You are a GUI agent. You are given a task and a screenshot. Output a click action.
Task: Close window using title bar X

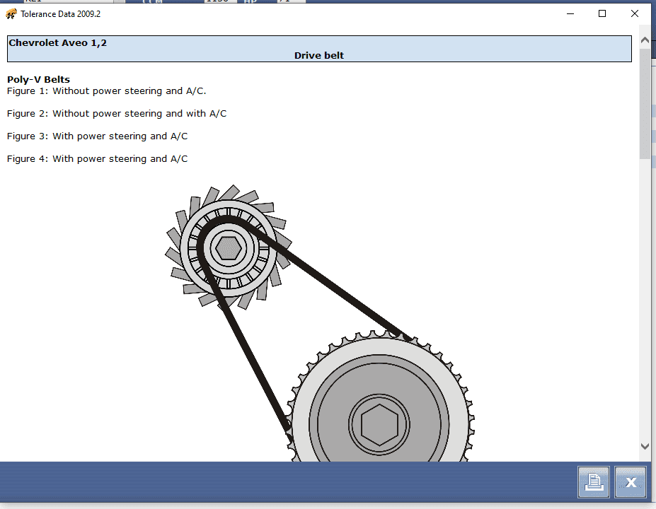point(635,13)
